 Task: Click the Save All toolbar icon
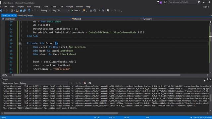pyautogui.click(x=24, y=11)
